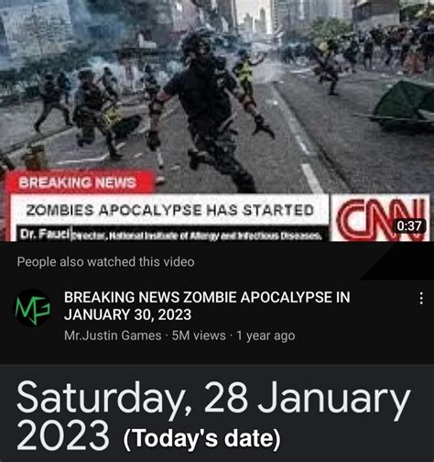The image size is (434, 462).
Task: Click the green tent in the thumbnail
Action: tap(404, 105)
